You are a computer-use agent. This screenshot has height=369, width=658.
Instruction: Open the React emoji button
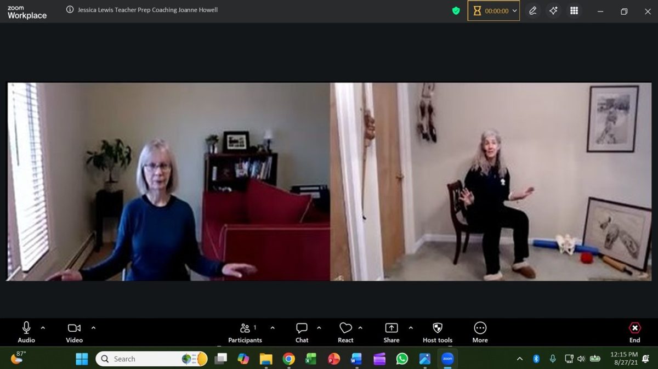point(345,332)
